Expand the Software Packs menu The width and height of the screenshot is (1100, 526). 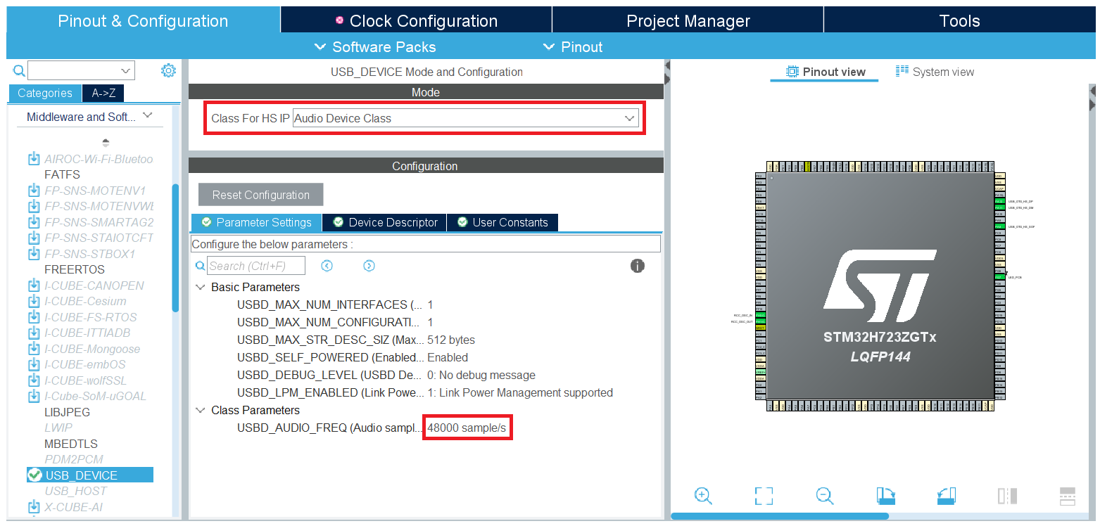click(375, 47)
